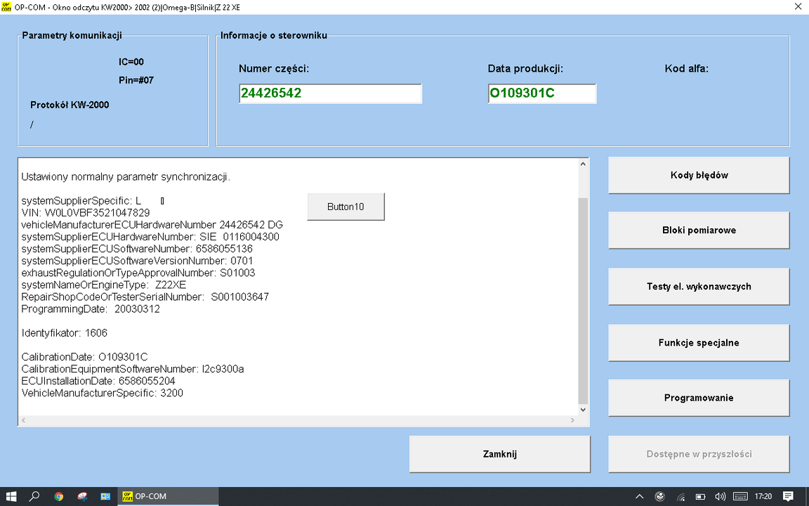809x506 pixels.
Task: Click the log's vertical scrollbar up arrow
Action: pyautogui.click(x=583, y=164)
